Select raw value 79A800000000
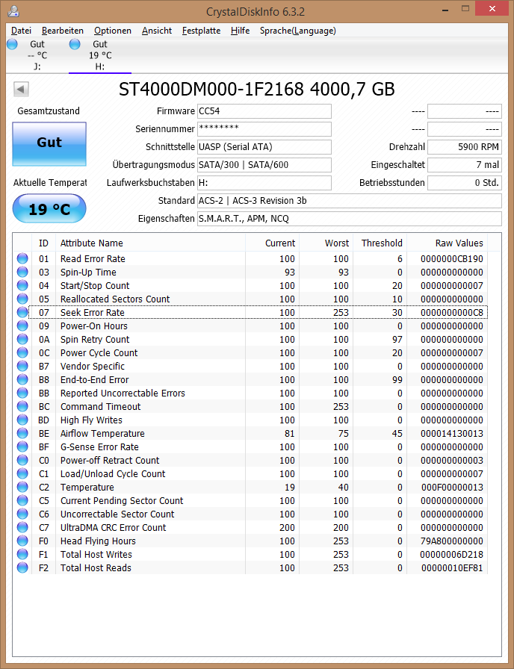Image resolution: width=514 pixels, height=669 pixels. 452,541
